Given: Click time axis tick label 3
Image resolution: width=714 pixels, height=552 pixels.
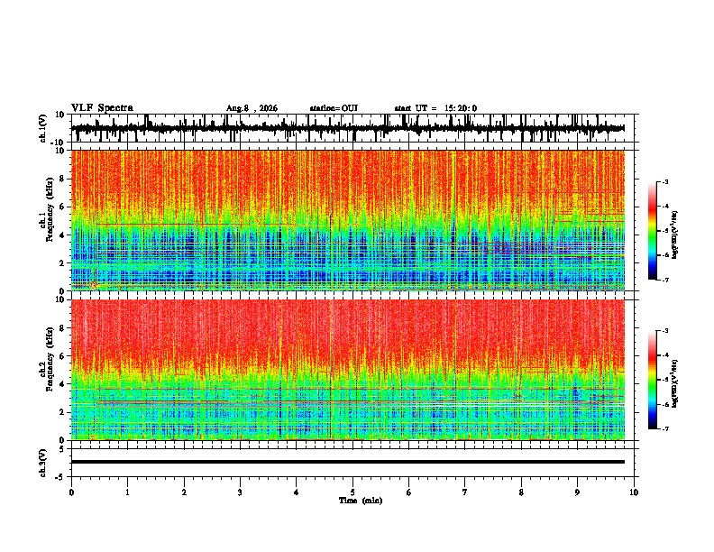Looking at the screenshot, I should coord(240,492).
